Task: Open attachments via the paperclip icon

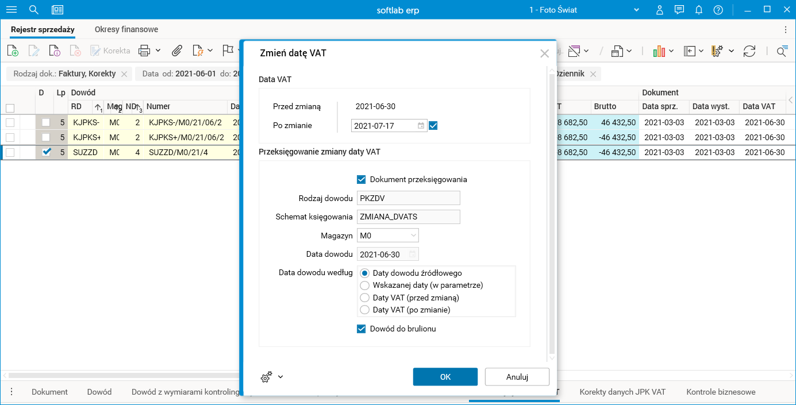Action: coord(177,51)
